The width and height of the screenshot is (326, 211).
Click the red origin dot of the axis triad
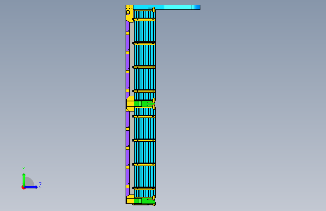[23, 187]
